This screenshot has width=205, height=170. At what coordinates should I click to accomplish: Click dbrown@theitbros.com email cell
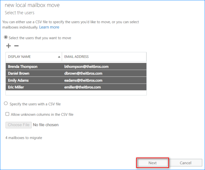83,73
